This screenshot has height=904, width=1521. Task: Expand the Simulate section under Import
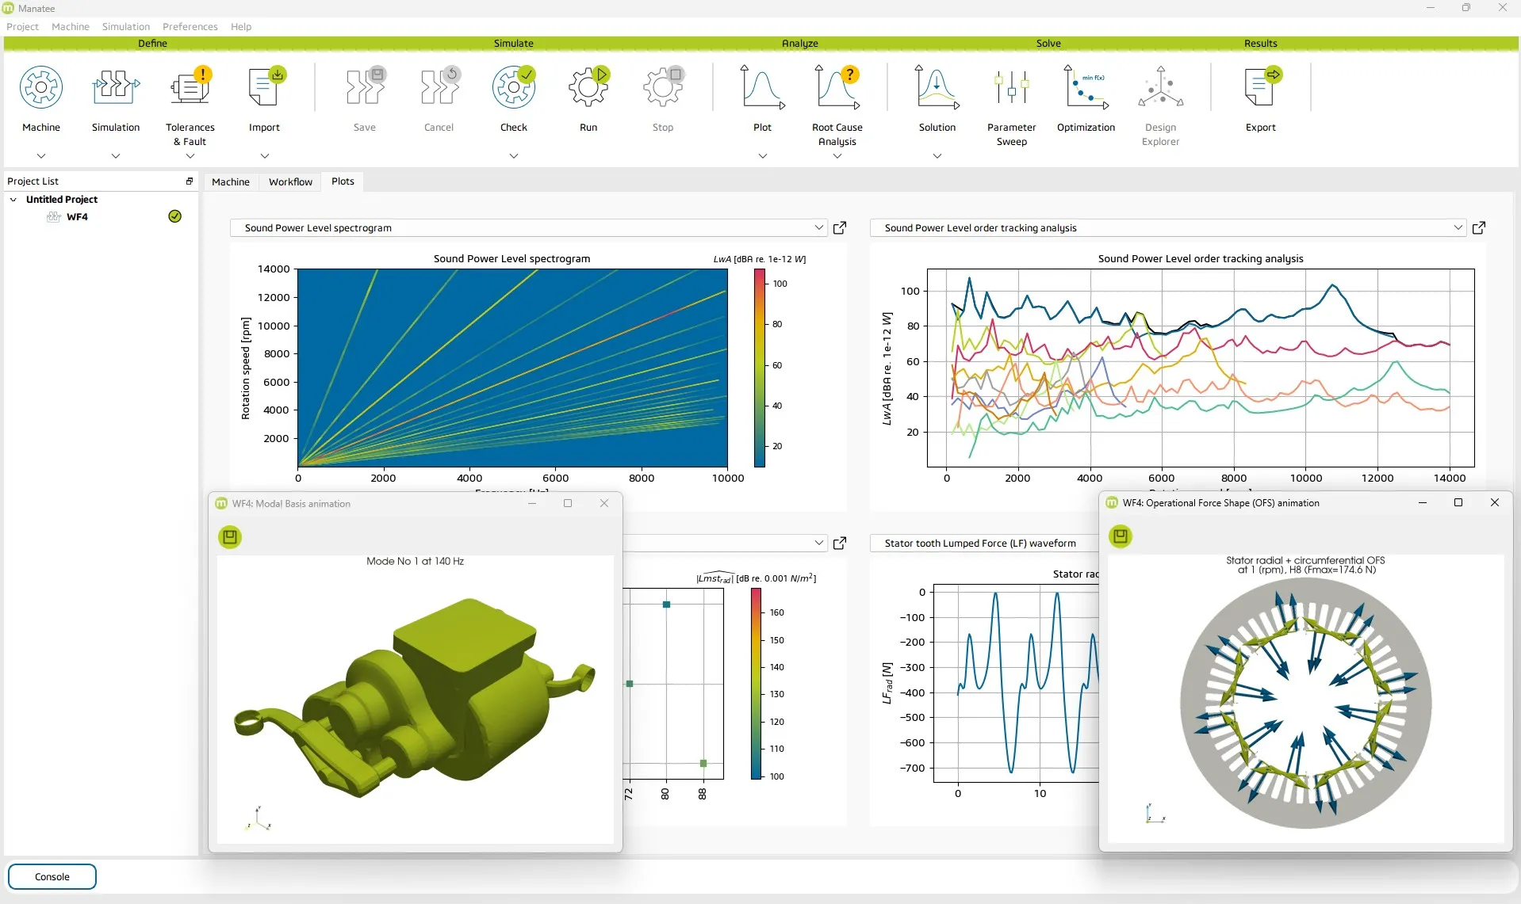click(x=264, y=155)
